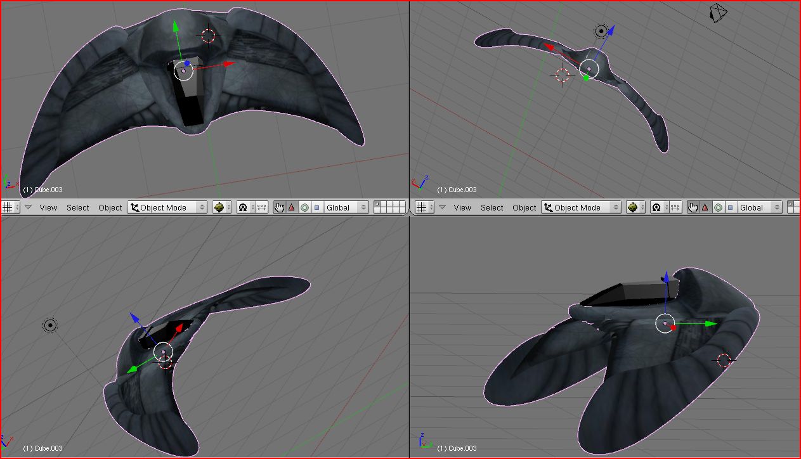This screenshot has height=459, width=801.
Task: Toggle move object centers only in left header
Action: (262, 207)
